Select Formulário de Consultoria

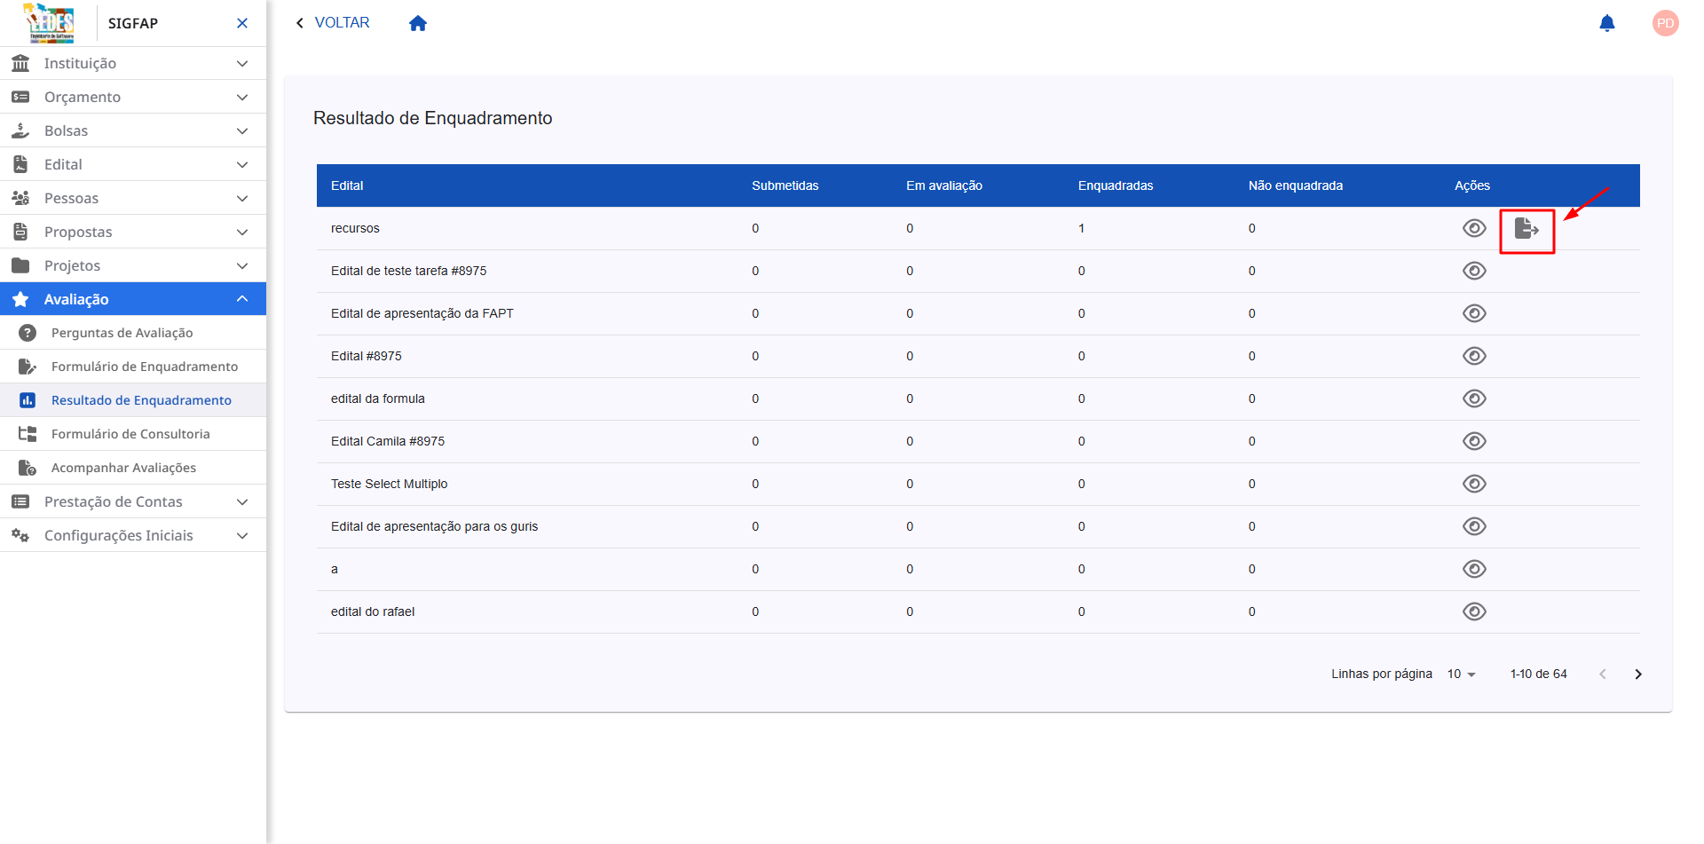click(x=130, y=435)
